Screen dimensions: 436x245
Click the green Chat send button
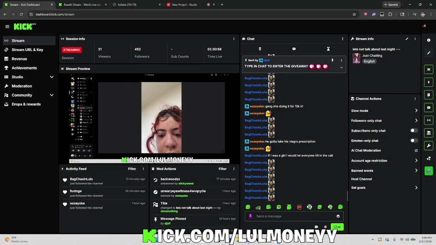[x=337, y=227]
